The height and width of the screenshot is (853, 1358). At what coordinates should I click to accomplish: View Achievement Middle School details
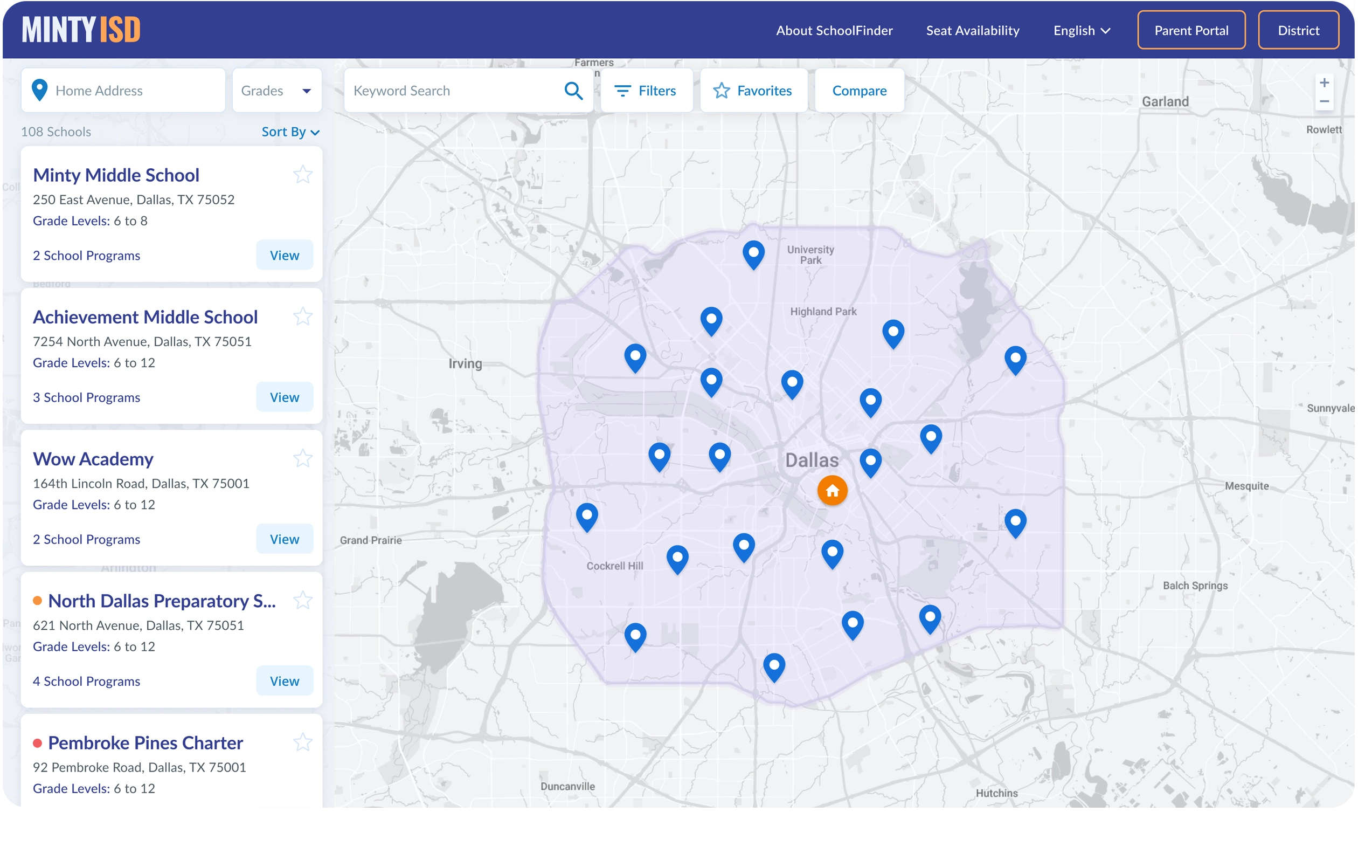click(284, 397)
